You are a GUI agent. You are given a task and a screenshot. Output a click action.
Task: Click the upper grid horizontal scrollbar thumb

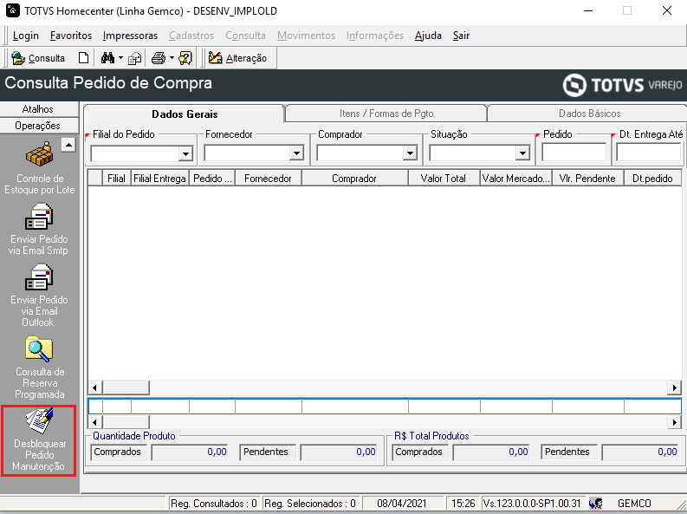point(126,387)
